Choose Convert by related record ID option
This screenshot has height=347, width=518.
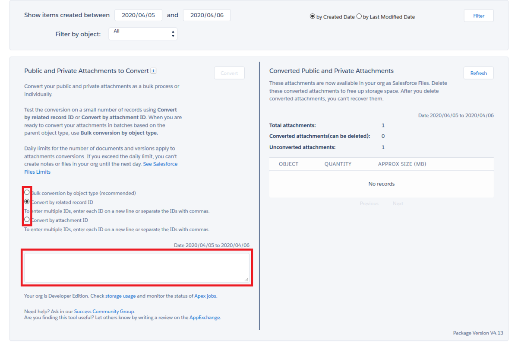coord(27,201)
